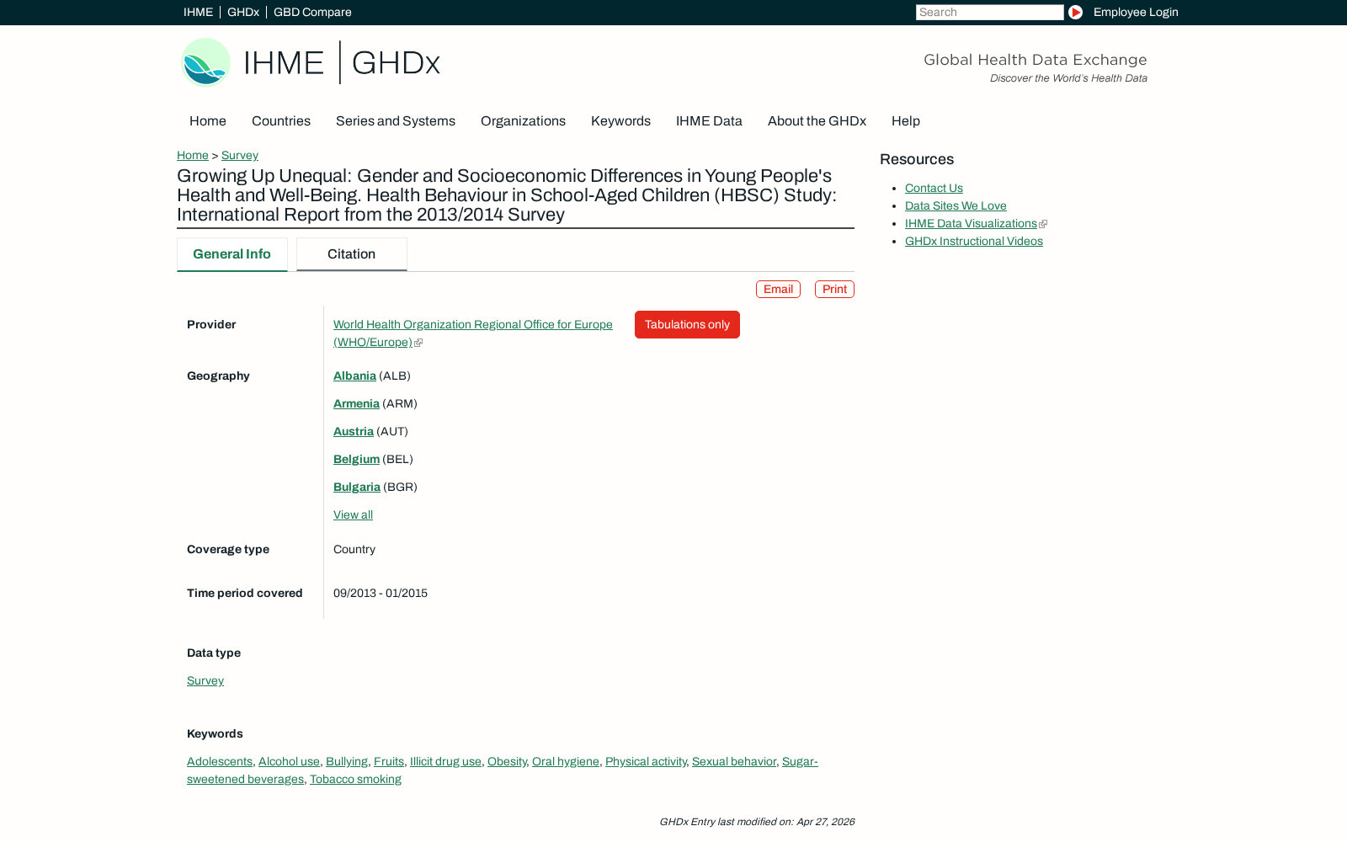Open the Fruits keyword
1347x842 pixels.
[x=389, y=762]
